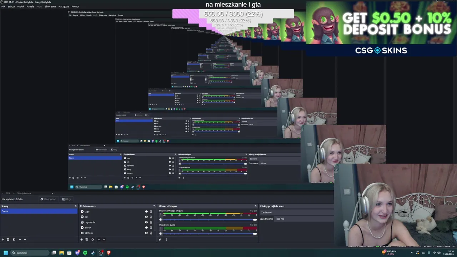This screenshot has height=257, width=457.
Task: Undock the Mikser dźwięku panel with its pop-out icon
Action: coord(256,206)
